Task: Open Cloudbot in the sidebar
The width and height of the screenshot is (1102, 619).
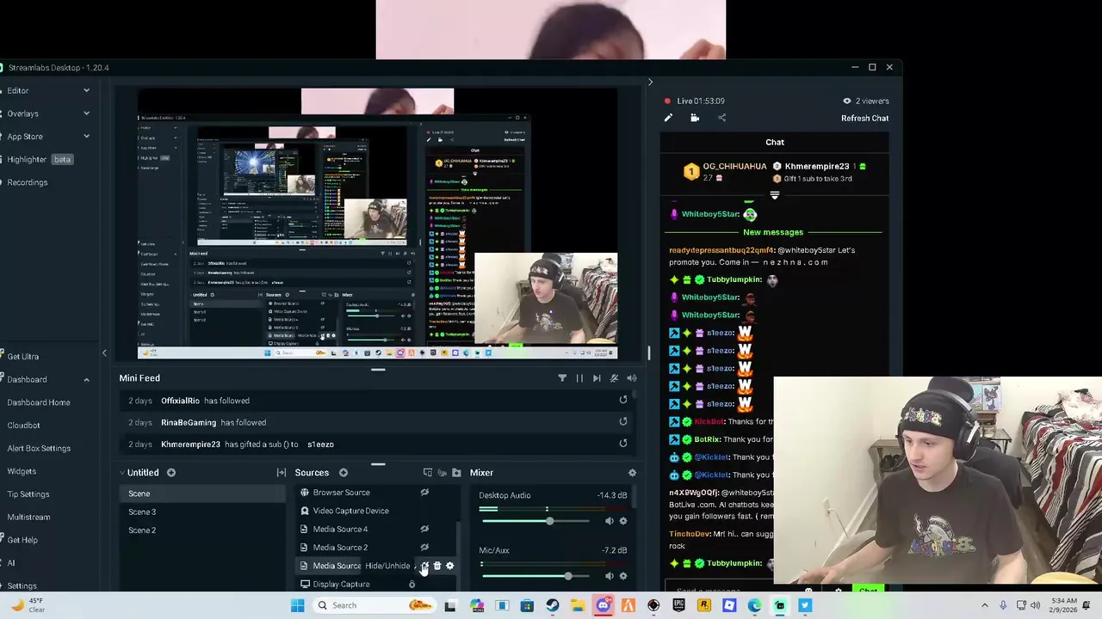Action: (24, 426)
